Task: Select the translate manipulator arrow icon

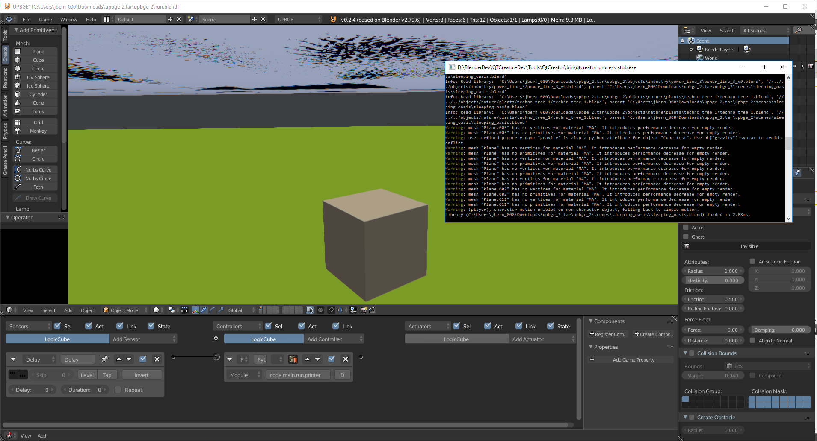Action: [203, 311]
